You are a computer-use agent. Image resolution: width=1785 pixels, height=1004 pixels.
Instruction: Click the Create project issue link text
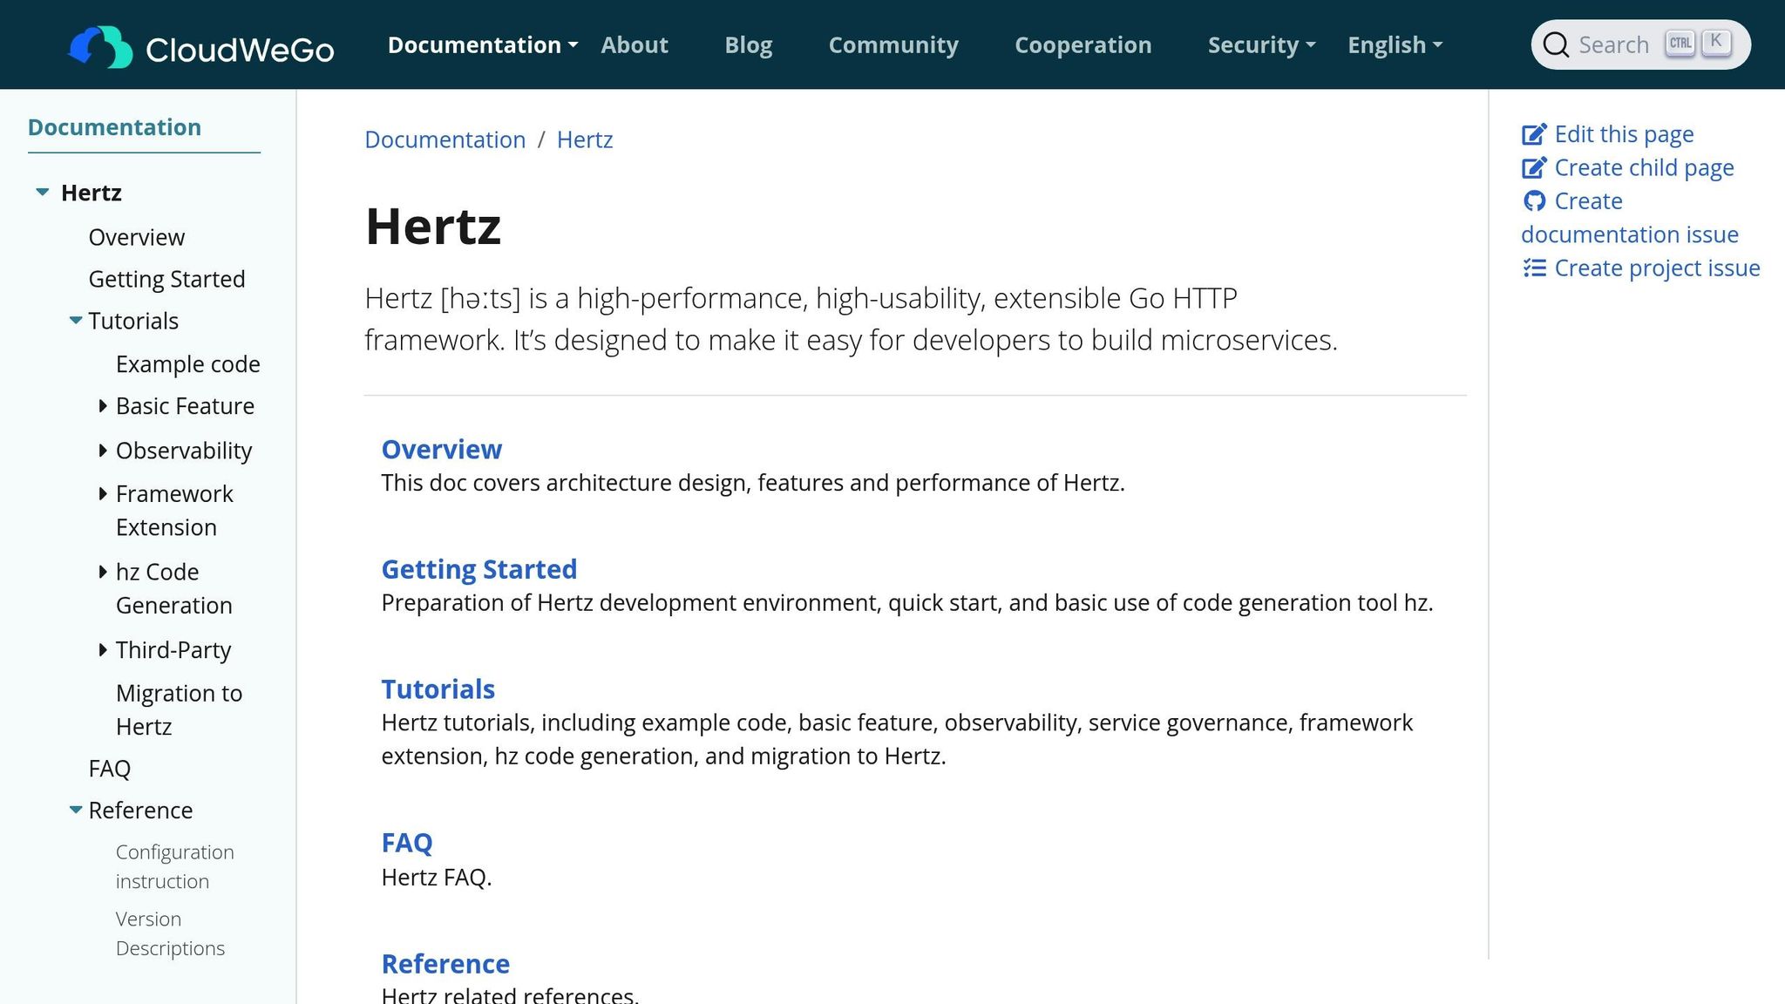[x=1657, y=268]
